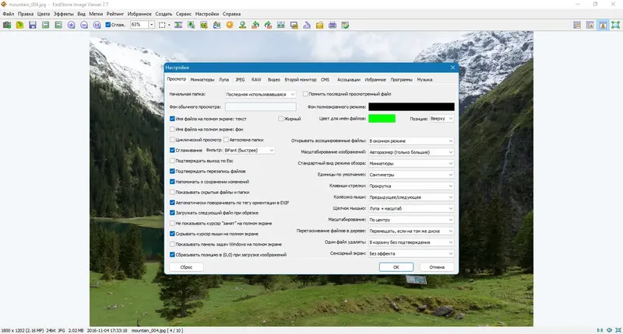Switch to the Музыка tab
Viewport: 623px width, 334px height.
[x=424, y=80]
